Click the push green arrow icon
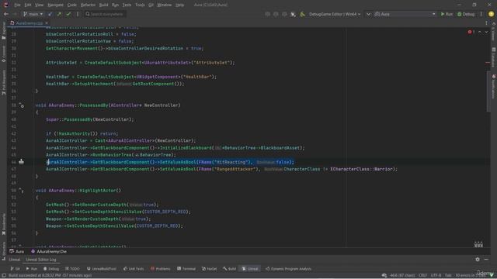This screenshot has height=279, width=497. coord(59,14)
